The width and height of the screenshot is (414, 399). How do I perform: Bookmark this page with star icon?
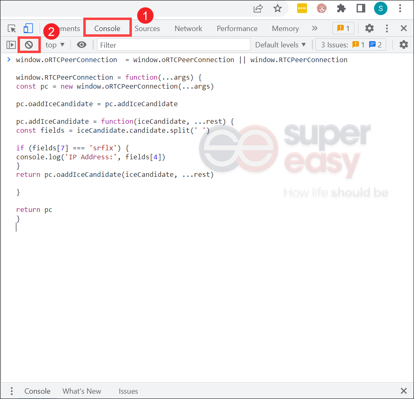pos(278,9)
